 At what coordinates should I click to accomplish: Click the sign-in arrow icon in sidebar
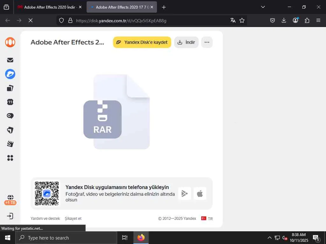10,216
